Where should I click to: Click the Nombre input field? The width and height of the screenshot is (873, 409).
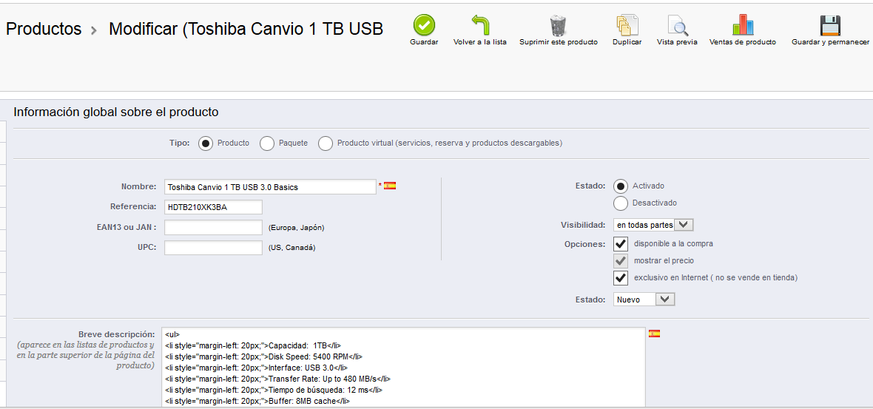tap(271, 187)
